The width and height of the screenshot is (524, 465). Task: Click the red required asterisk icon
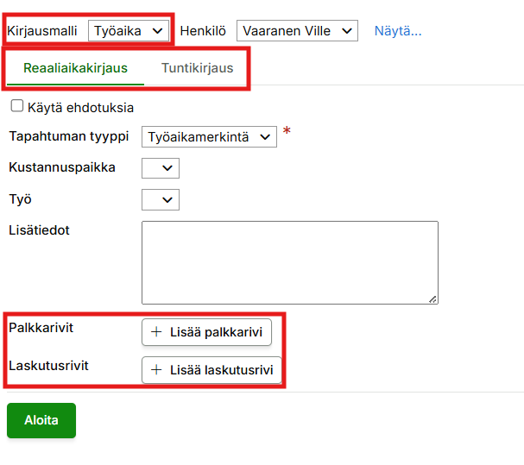click(x=287, y=132)
